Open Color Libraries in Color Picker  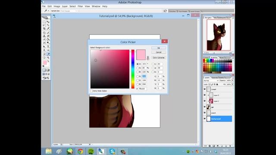[x=158, y=58]
